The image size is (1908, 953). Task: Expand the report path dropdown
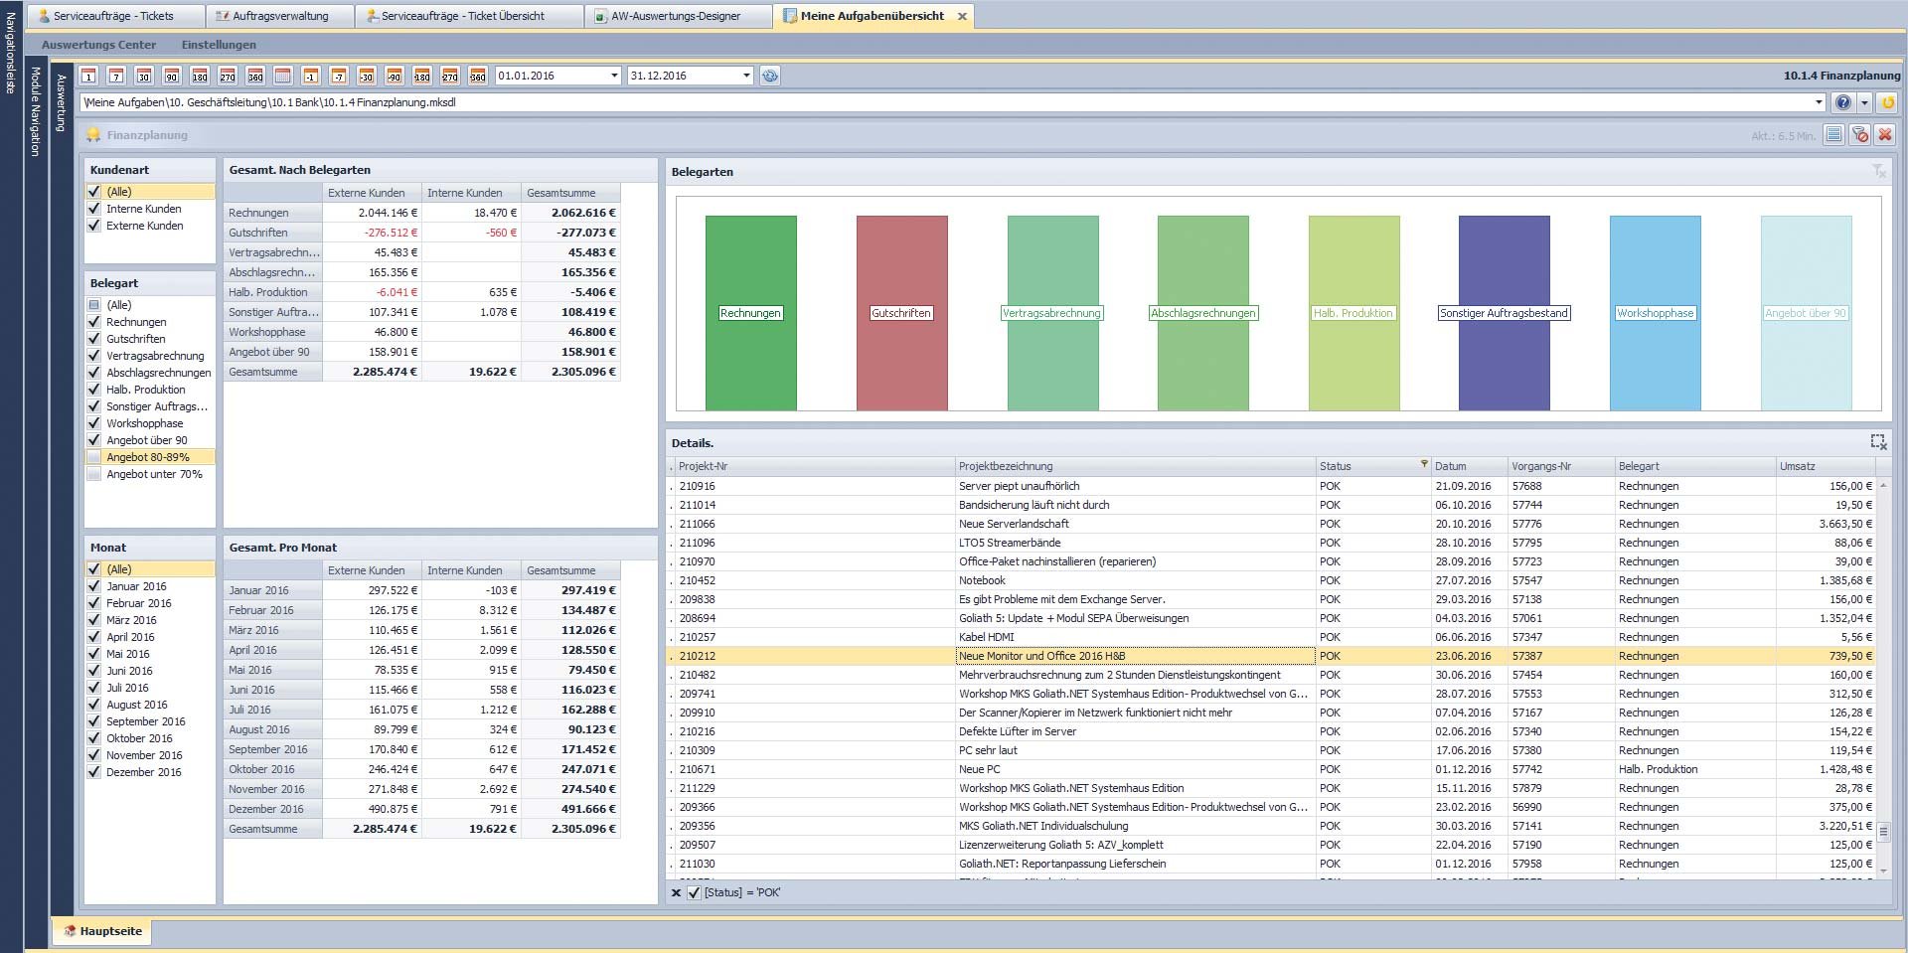pos(1819,102)
